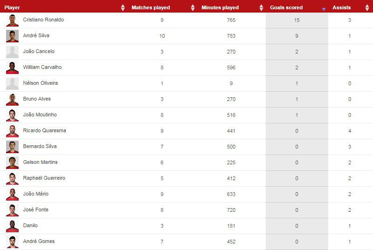The image size is (373, 250).
Task: Click André Gomes's name link
Action: click(x=39, y=241)
